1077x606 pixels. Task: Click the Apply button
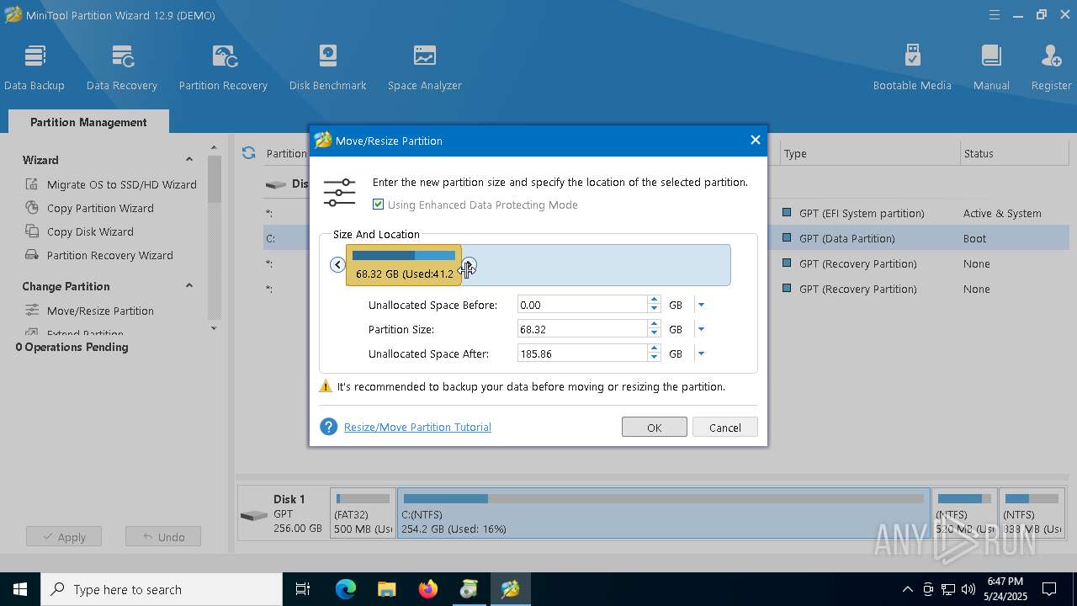tap(64, 536)
